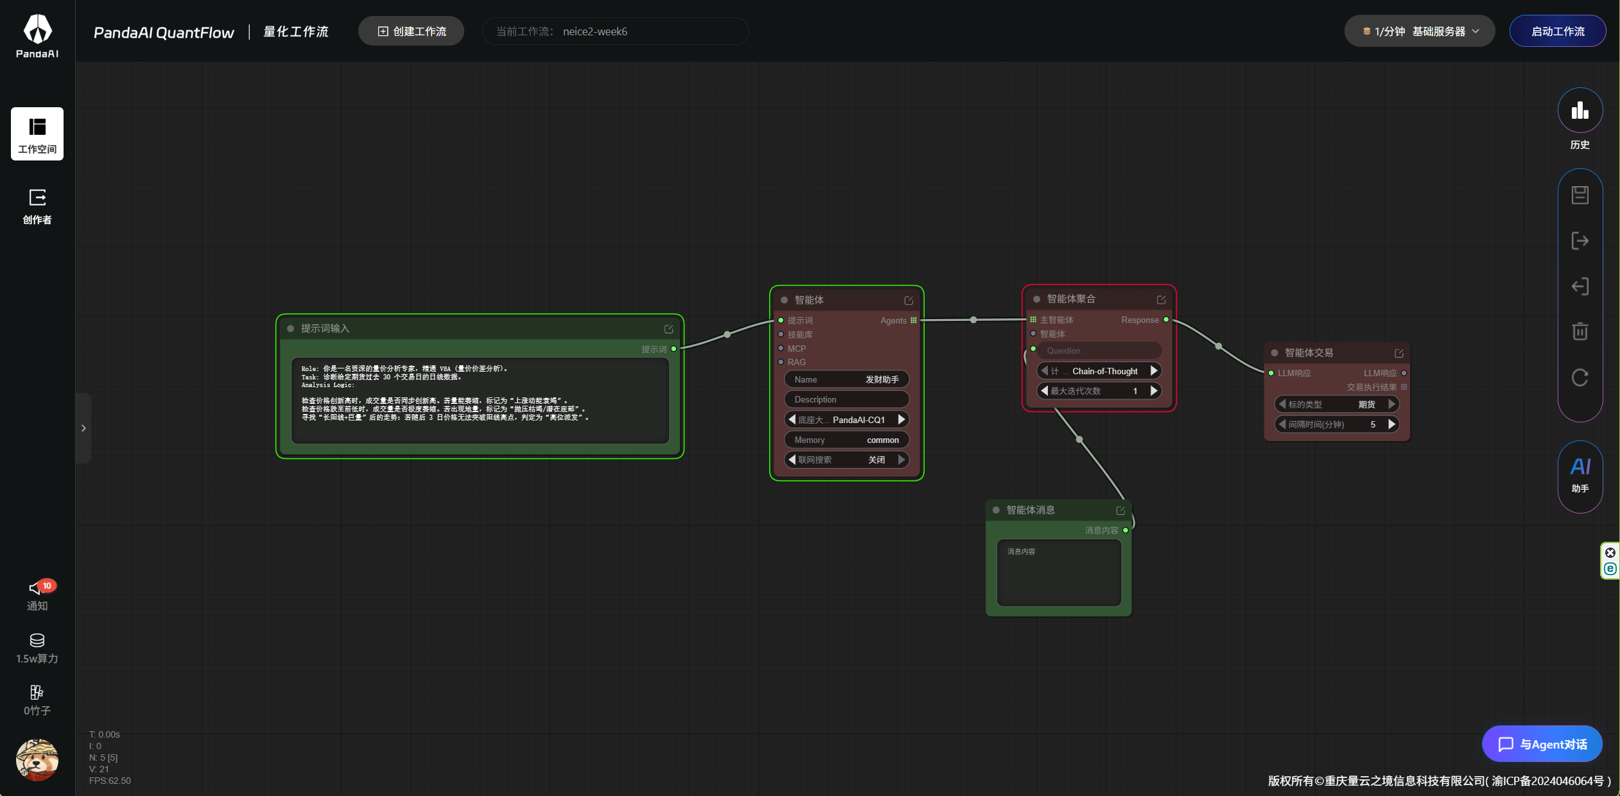Toggle status dot on 智能体交易 node
1620x796 pixels.
pos(1274,353)
